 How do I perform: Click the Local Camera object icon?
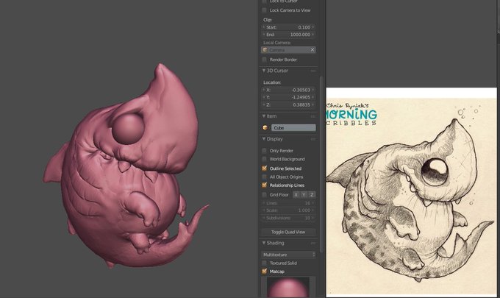[x=265, y=50]
